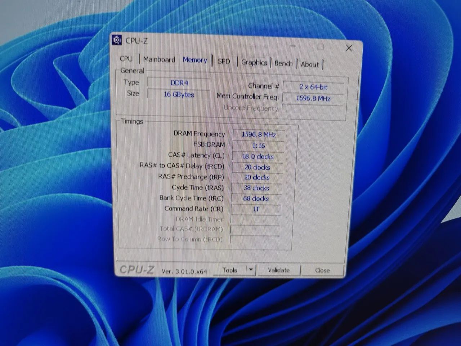Select the Memory tab
Screen dimensions: 461x346
(195, 60)
